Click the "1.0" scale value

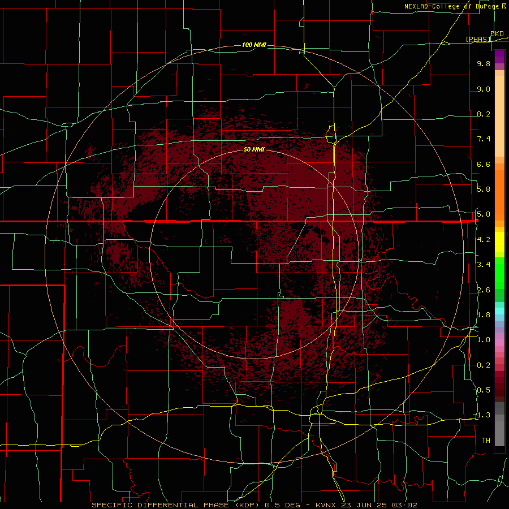click(484, 340)
